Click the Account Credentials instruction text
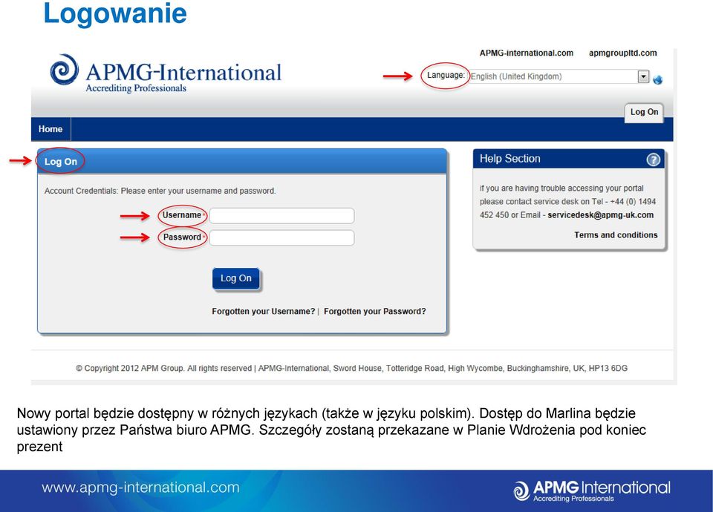 (160, 191)
